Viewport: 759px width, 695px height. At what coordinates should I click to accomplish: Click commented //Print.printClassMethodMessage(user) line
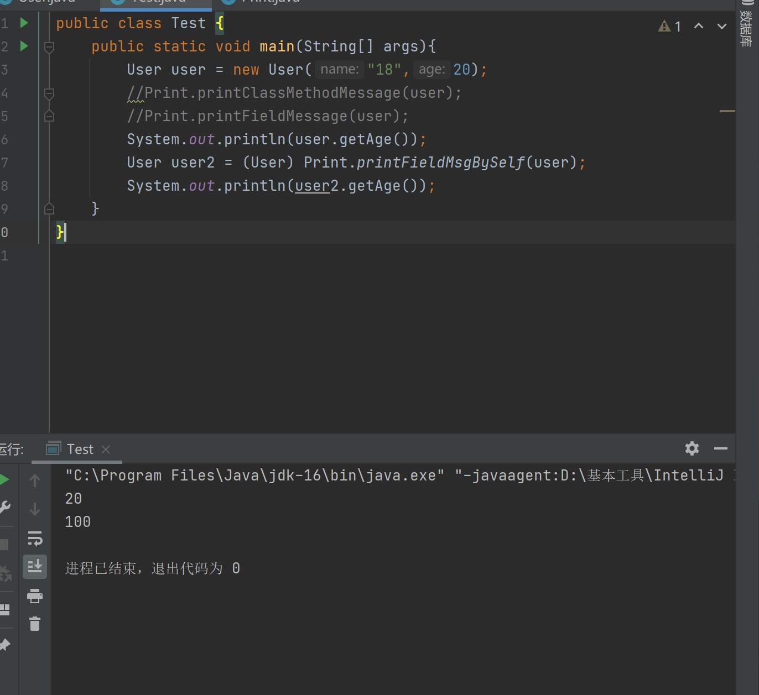(294, 93)
